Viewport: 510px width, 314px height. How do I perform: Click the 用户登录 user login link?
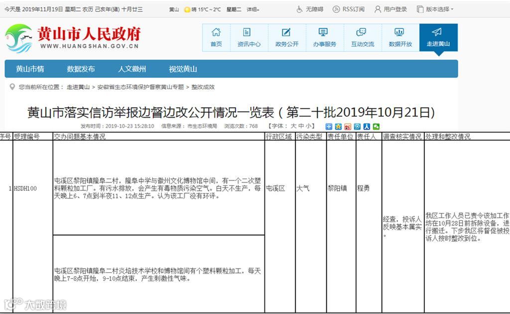click(x=391, y=9)
